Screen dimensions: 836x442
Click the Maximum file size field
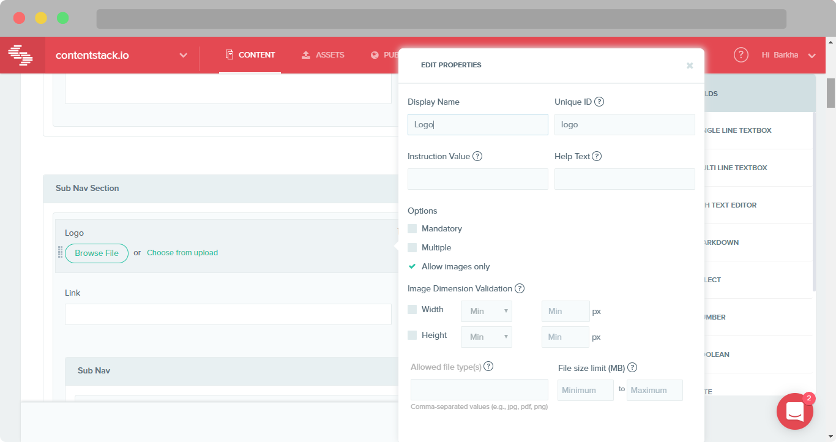click(x=655, y=390)
